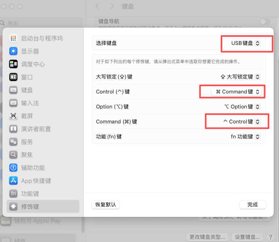Viewport: 279px width, 242px height.
Task: Open the 辅助功能 accessibility icon
Action: click(13, 168)
